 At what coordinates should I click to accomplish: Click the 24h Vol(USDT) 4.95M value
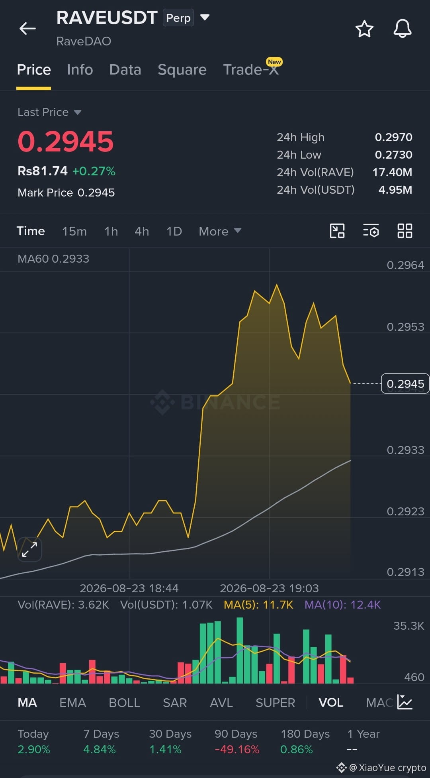[x=395, y=190]
